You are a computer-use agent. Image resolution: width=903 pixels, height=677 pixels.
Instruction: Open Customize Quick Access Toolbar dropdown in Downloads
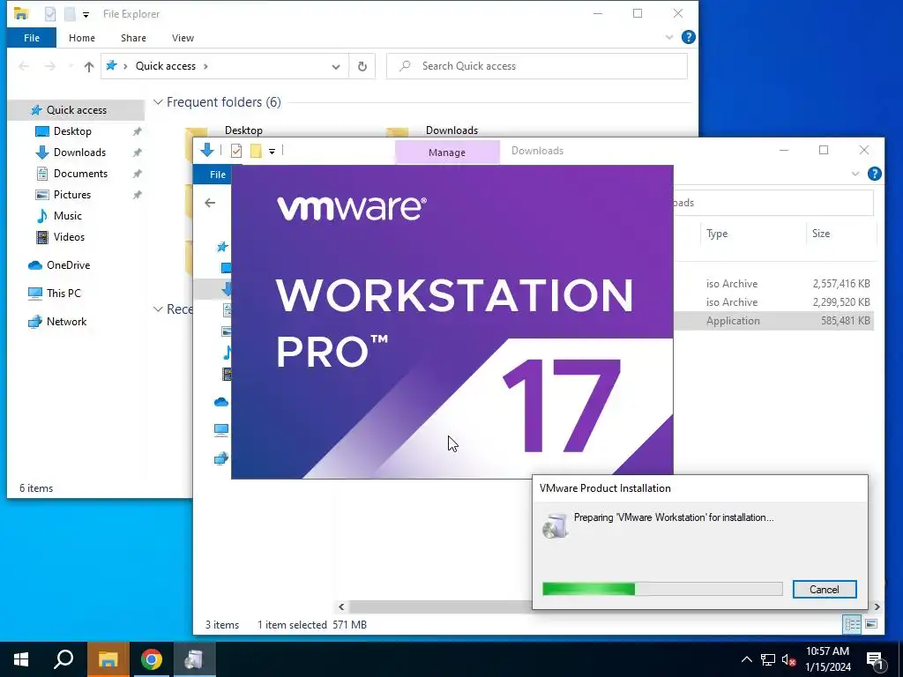[x=272, y=152]
